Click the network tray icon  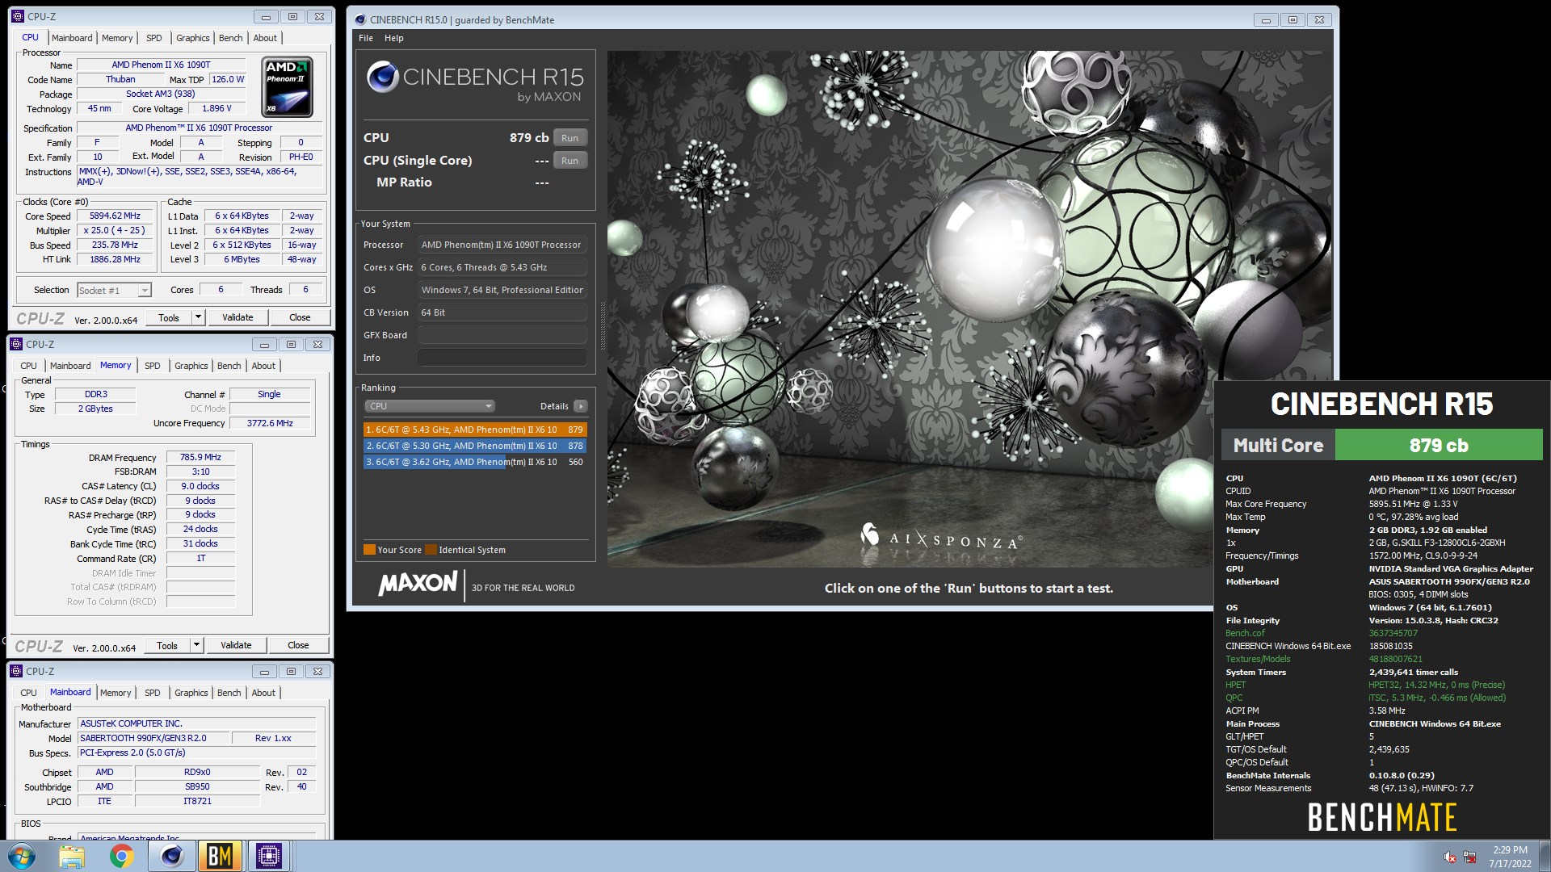[x=1469, y=857]
